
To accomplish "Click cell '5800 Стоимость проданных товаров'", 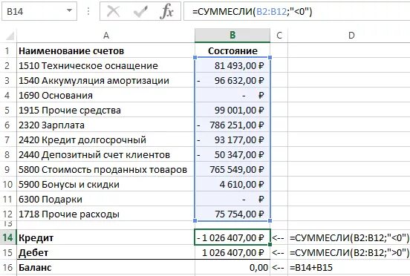I will tap(106, 170).
